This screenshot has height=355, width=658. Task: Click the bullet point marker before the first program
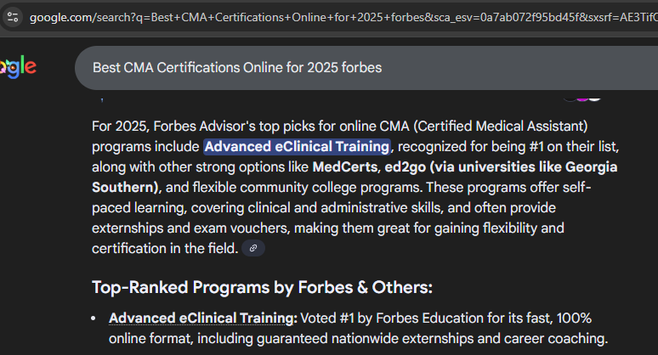tap(95, 319)
